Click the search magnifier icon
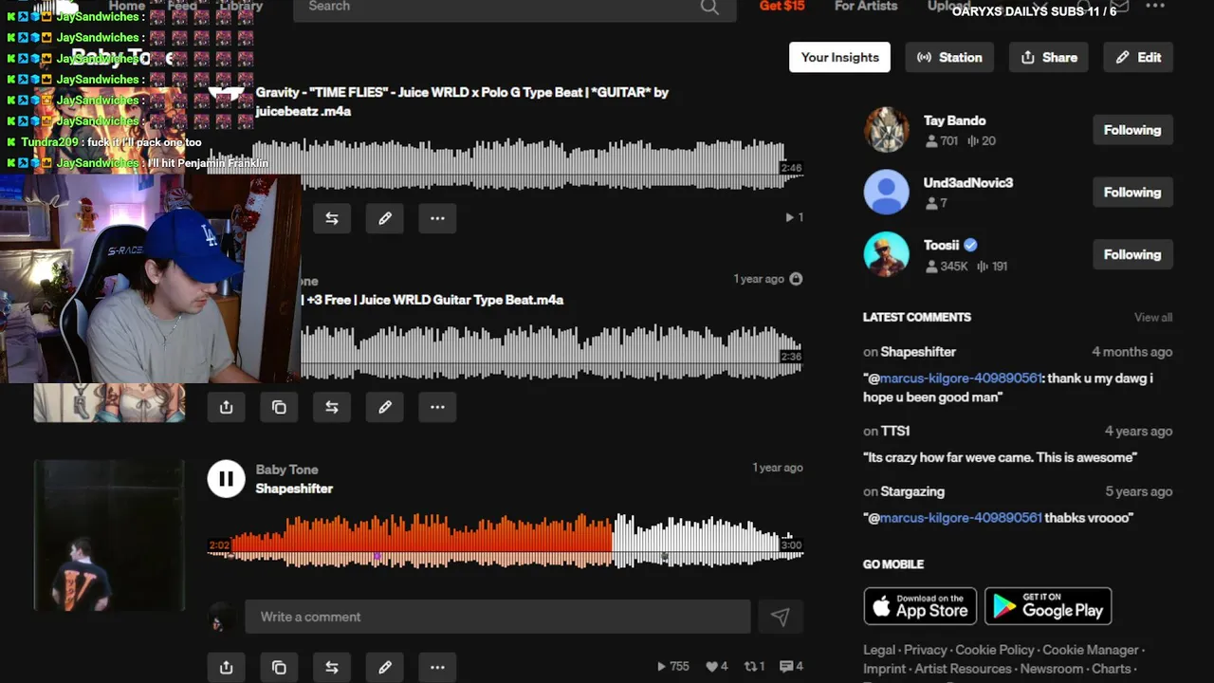Image resolution: width=1214 pixels, height=683 pixels. pos(709,7)
